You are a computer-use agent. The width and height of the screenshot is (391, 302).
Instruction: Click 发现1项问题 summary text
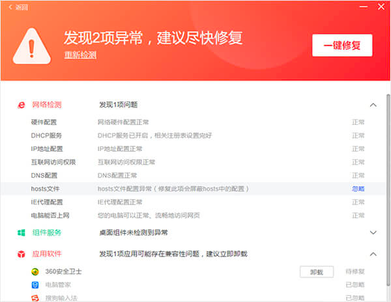click(119, 105)
